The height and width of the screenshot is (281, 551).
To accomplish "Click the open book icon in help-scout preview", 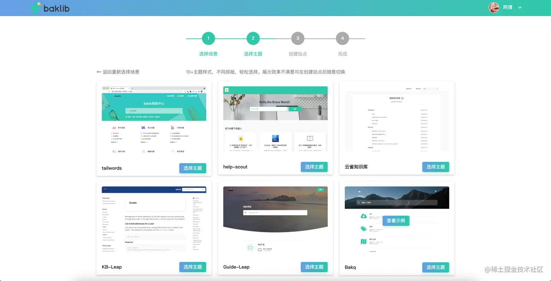I will (x=310, y=138).
